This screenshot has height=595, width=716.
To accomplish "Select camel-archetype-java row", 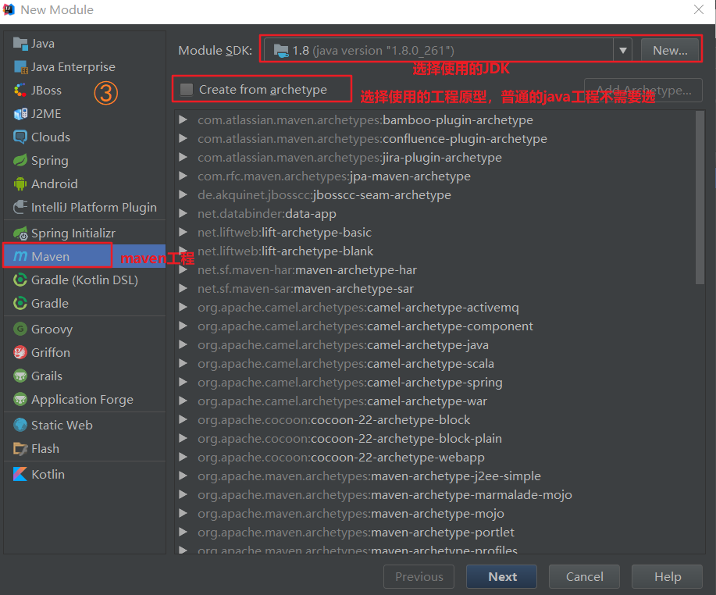I will point(434,344).
